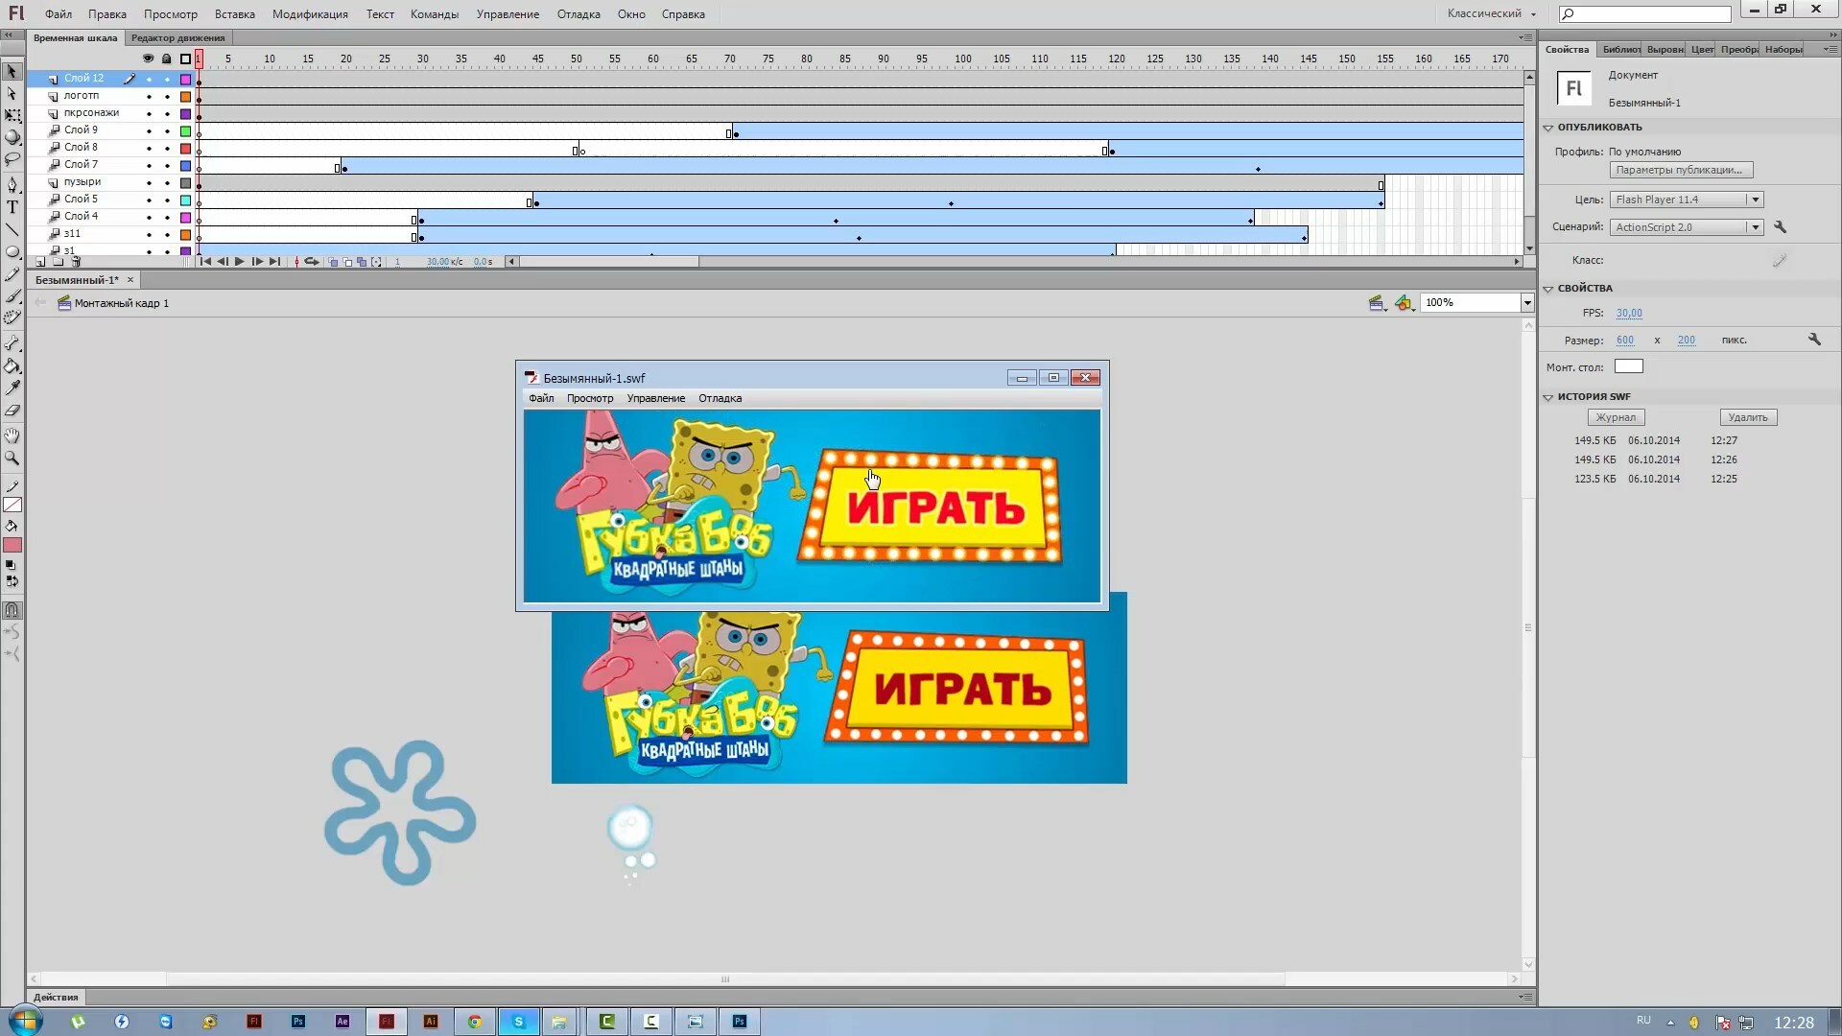1842x1036 pixels.
Task: Toggle the Loop playback icon
Action: coord(312,262)
